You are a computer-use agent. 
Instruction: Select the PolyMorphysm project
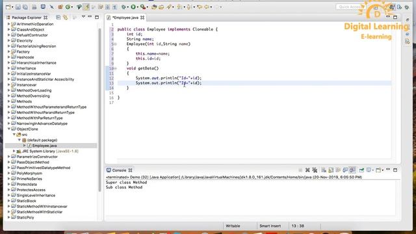coord(29,174)
